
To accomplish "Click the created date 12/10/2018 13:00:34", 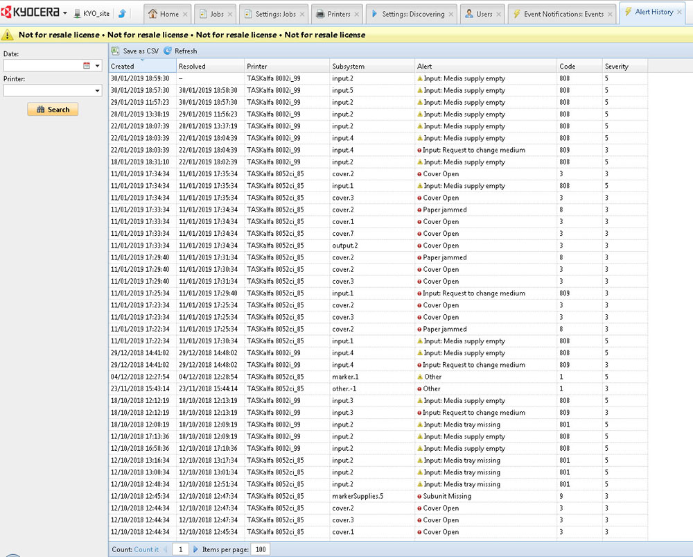I will (140, 472).
